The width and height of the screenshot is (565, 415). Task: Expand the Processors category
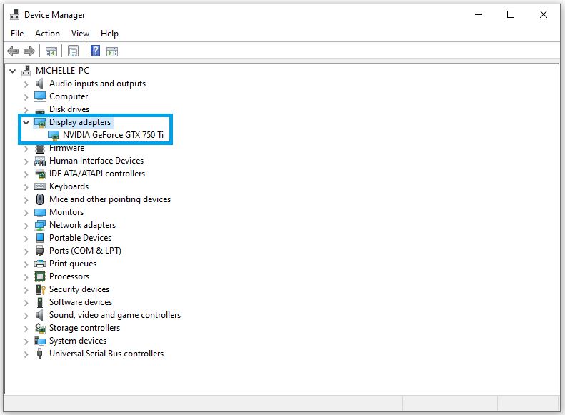pos(26,277)
